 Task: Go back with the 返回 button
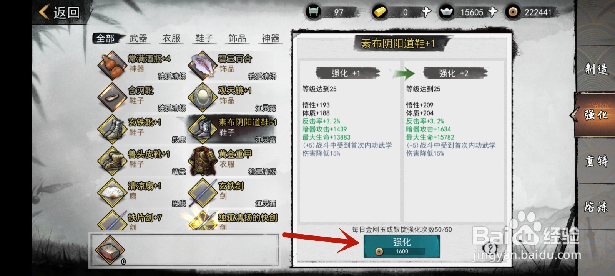60,12
